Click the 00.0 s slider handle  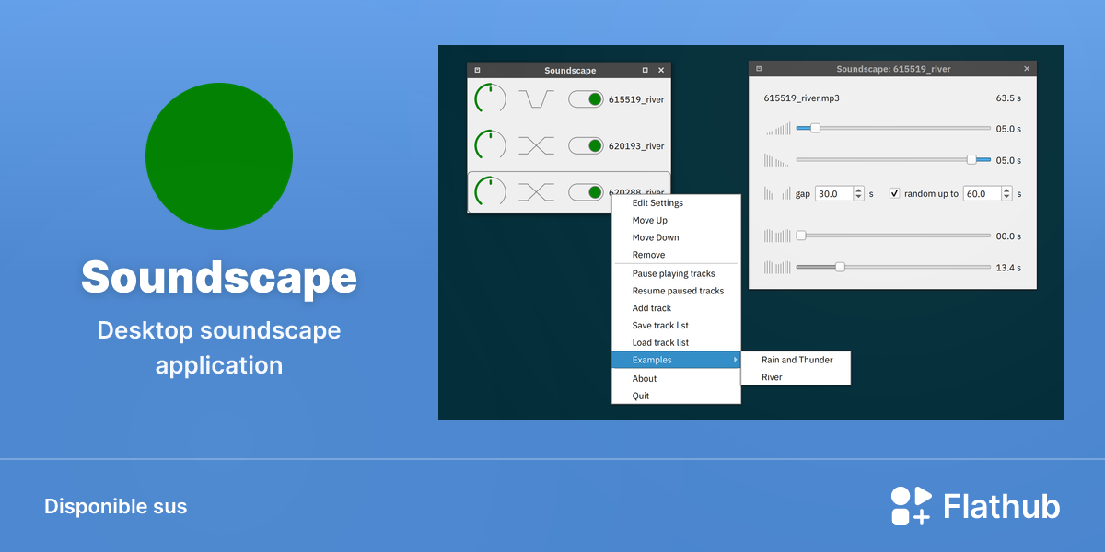point(801,236)
